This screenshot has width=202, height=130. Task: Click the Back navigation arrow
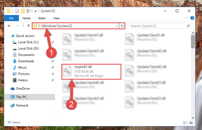(x=9, y=26)
